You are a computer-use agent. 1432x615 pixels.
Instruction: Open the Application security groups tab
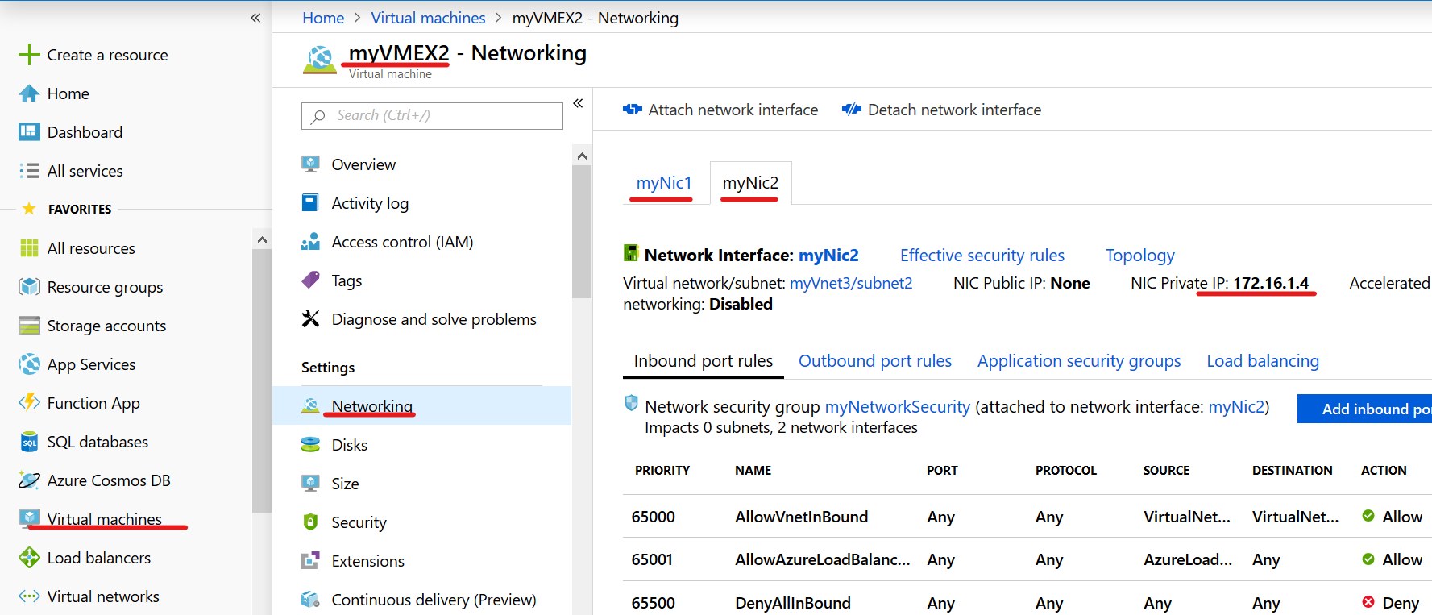click(1079, 361)
